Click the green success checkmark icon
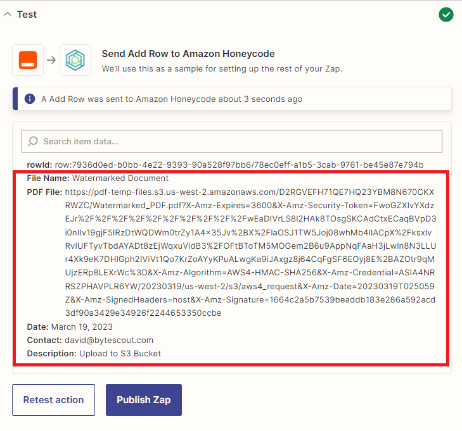Viewport: 462px width, 431px height. [446, 15]
